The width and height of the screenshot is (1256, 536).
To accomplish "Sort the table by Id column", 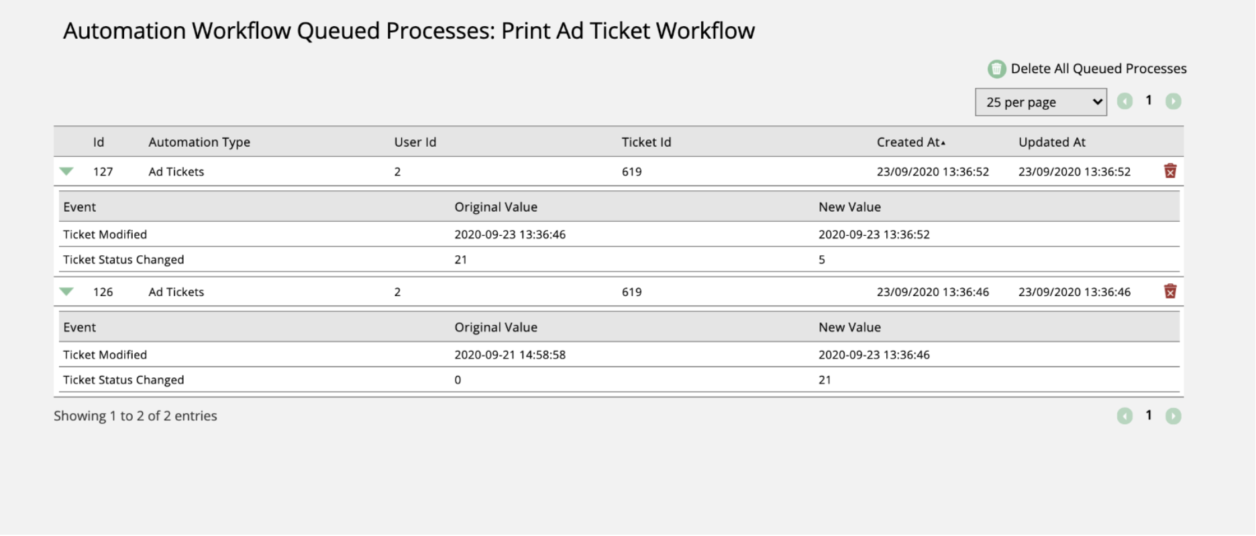I will point(99,141).
